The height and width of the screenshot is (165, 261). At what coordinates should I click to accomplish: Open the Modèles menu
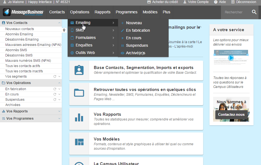point(150,12)
